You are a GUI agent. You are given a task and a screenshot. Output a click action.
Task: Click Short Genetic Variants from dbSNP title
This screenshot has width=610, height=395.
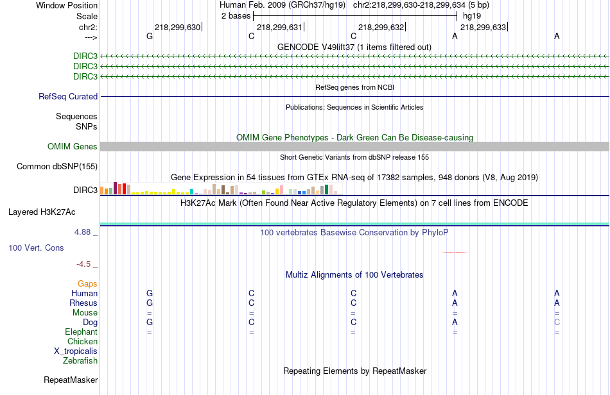coord(354,157)
